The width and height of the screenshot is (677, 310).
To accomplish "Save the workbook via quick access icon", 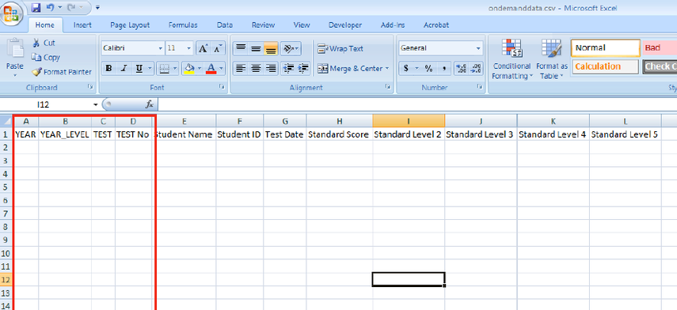I will [36, 7].
